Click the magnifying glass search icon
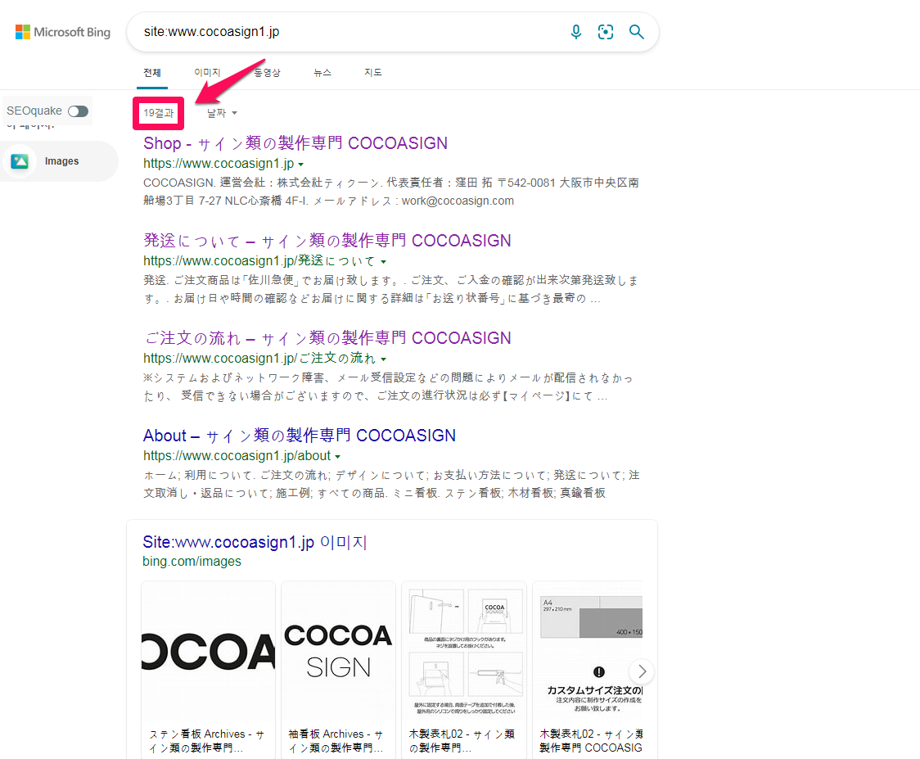920x759 pixels. point(637,31)
